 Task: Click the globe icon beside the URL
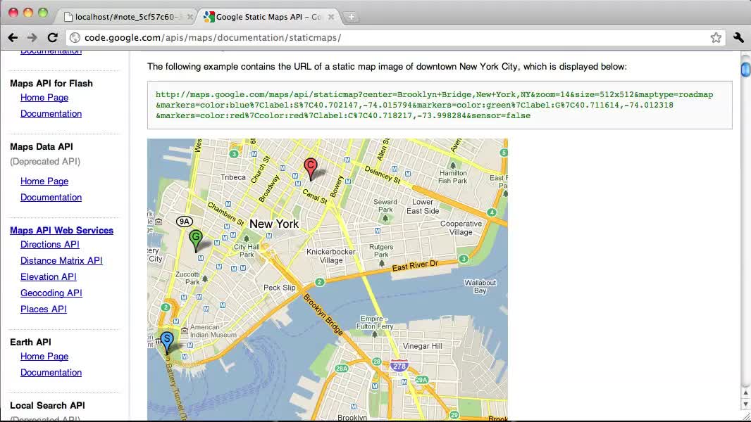(x=74, y=37)
